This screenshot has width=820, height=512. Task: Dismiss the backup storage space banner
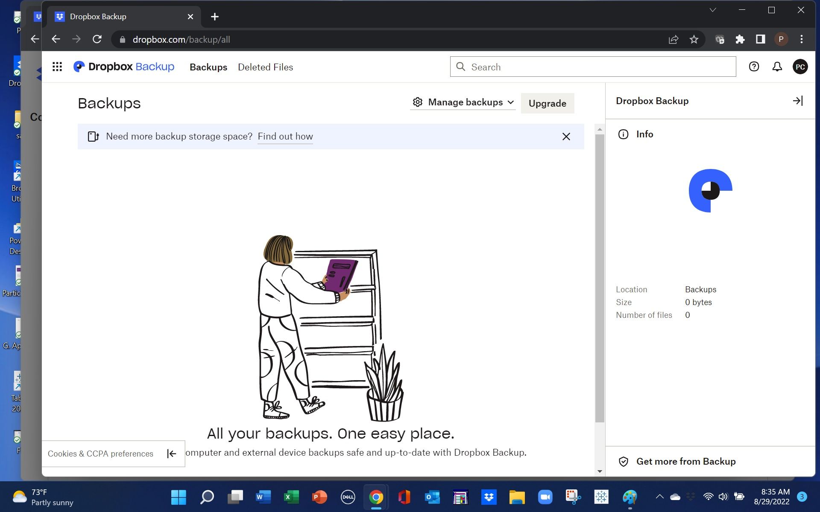click(566, 137)
